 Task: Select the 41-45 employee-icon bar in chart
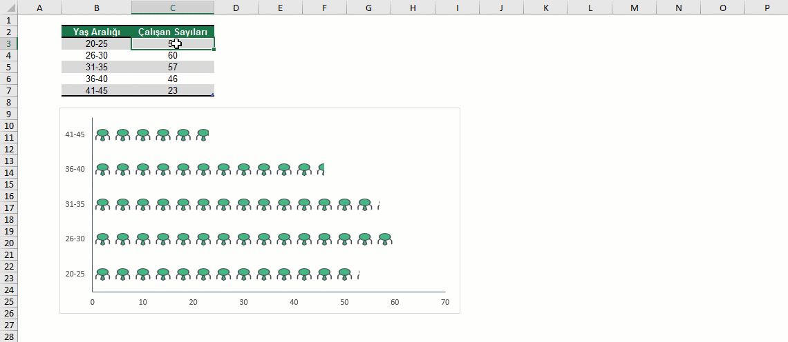(151, 134)
